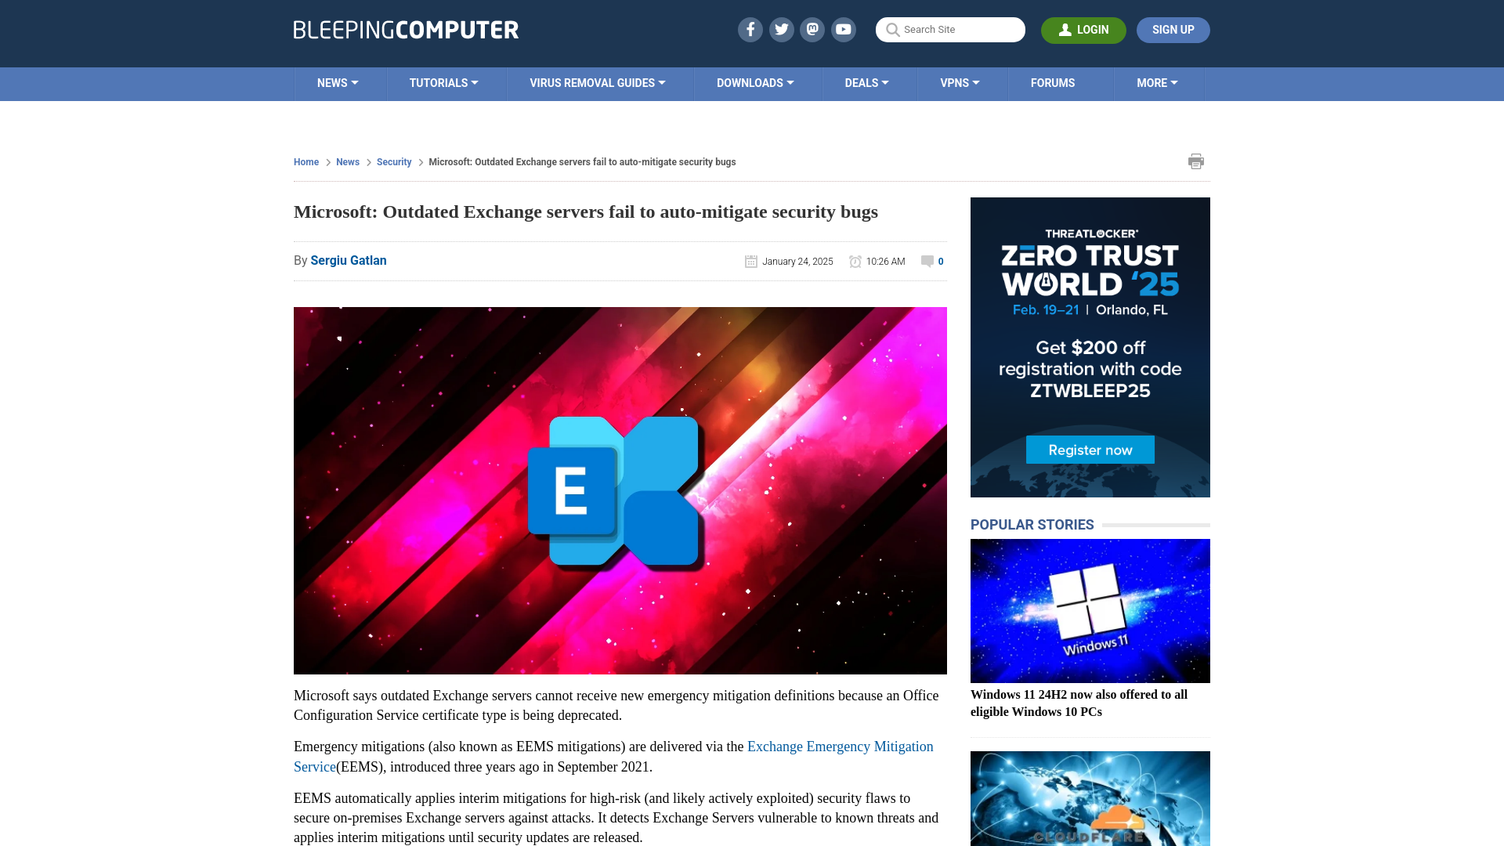The height and width of the screenshot is (846, 1504).
Task: Click the search input field
Action: pyautogui.click(x=950, y=29)
